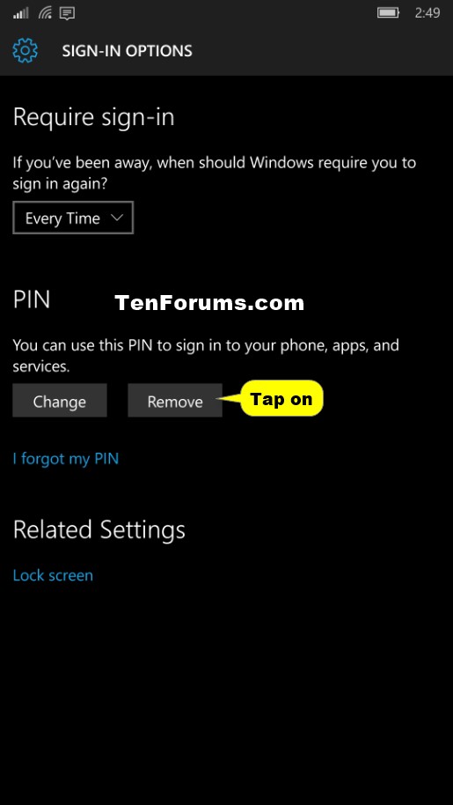Tap the message notification status icon
This screenshot has width=453, height=805.
coord(67,13)
